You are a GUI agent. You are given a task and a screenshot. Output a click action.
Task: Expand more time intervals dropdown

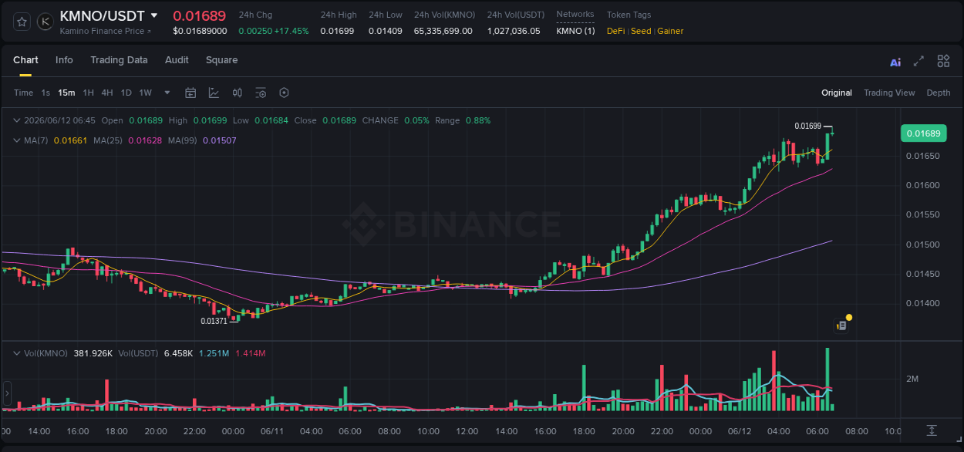pos(167,93)
